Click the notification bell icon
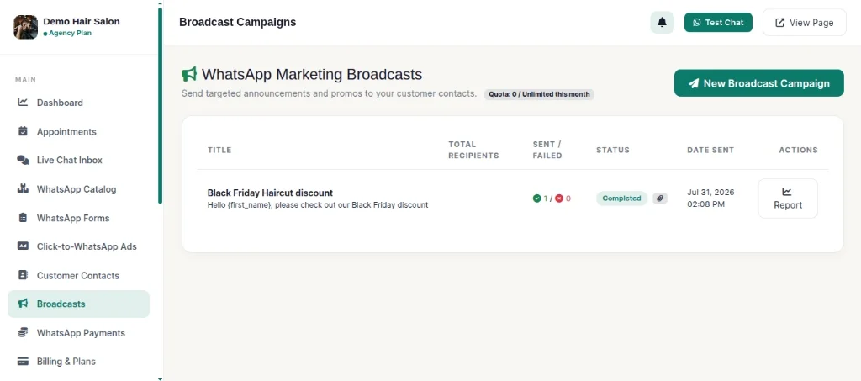Image resolution: width=861 pixels, height=381 pixels. (662, 23)
